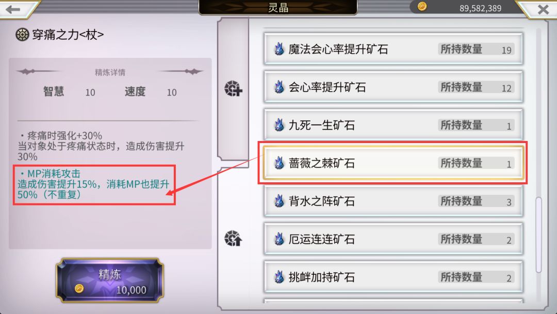The image size is (557, 314).
Task: Click the 所持数量 19 count field
Action: pos(476,49)
